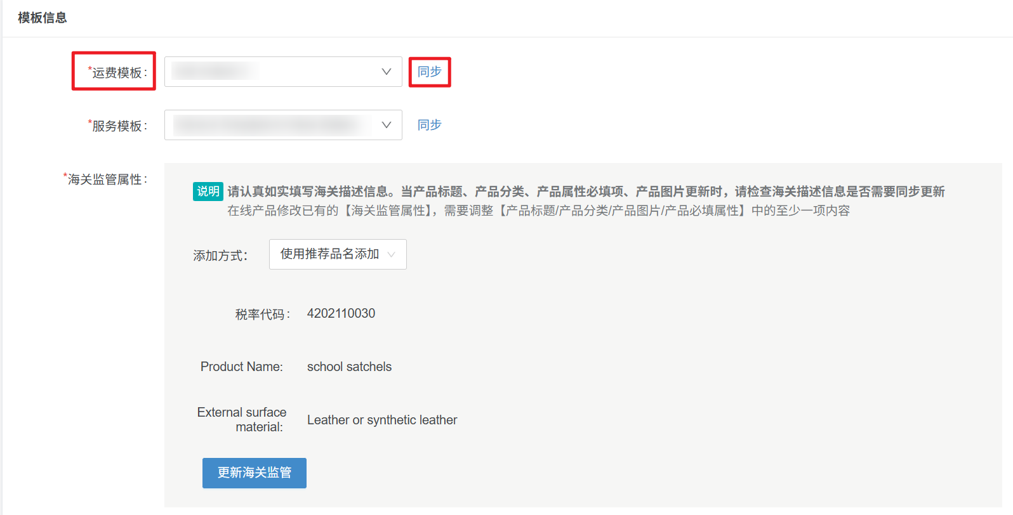The width and height of the screenshot is (1013, 515).
Task: Click the green 说明 badge
Action: point(208,192)
